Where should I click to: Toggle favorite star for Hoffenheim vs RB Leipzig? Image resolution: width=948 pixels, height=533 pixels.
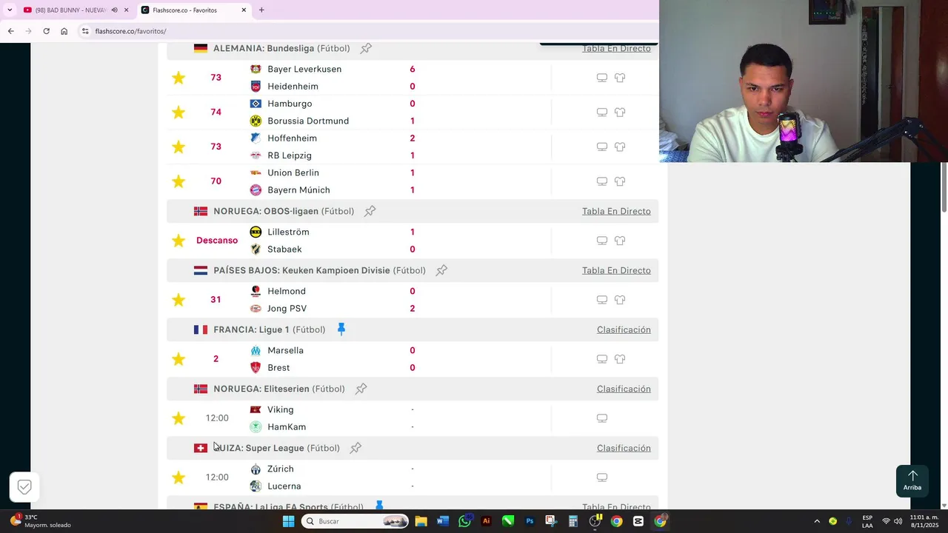(178, 147)
